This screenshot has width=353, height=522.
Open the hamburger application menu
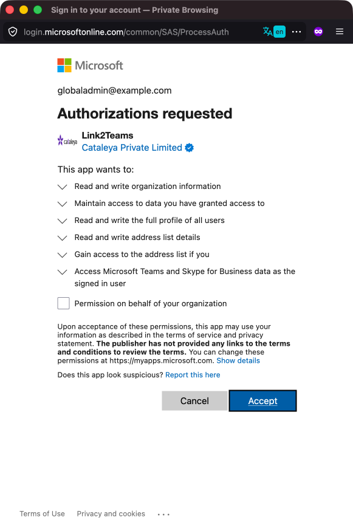click(x=340, y=32)
